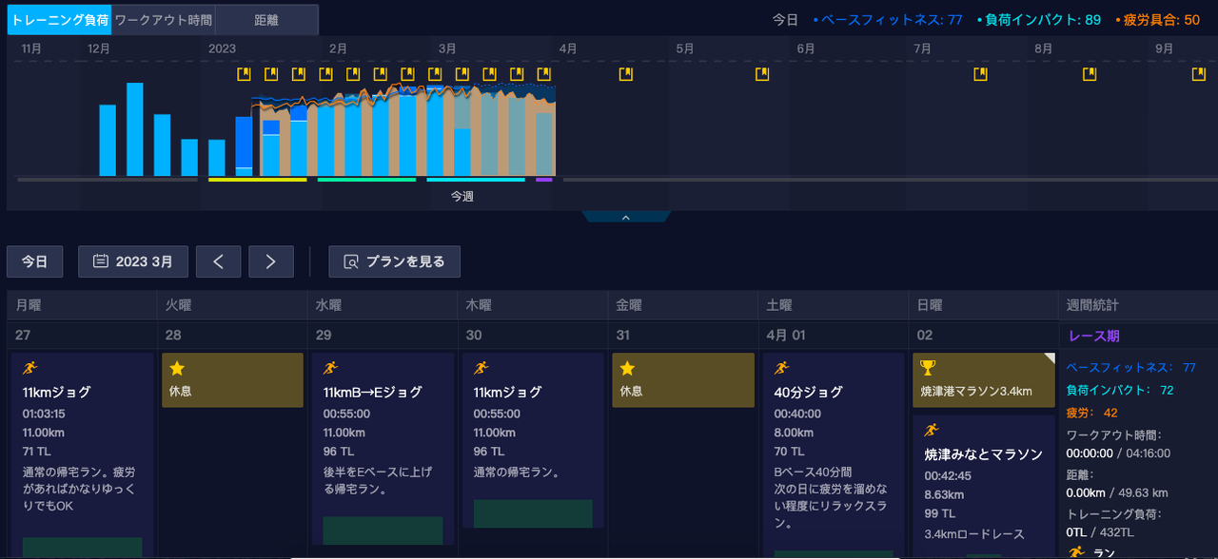Go to the next week with right chevron

click(271, 261)
